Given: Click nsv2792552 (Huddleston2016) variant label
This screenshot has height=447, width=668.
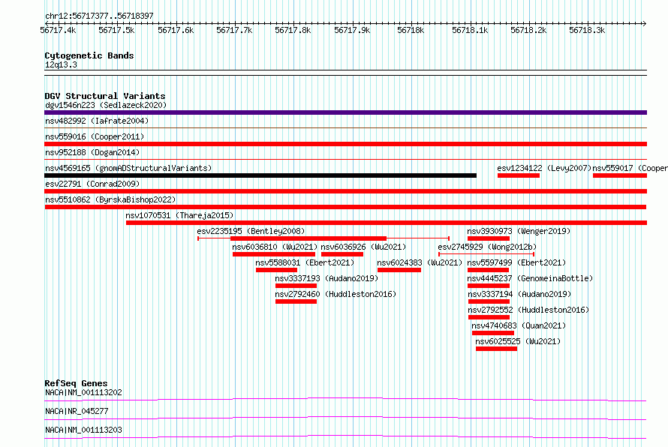Looking at the screenshot, I should coord(528,310).
